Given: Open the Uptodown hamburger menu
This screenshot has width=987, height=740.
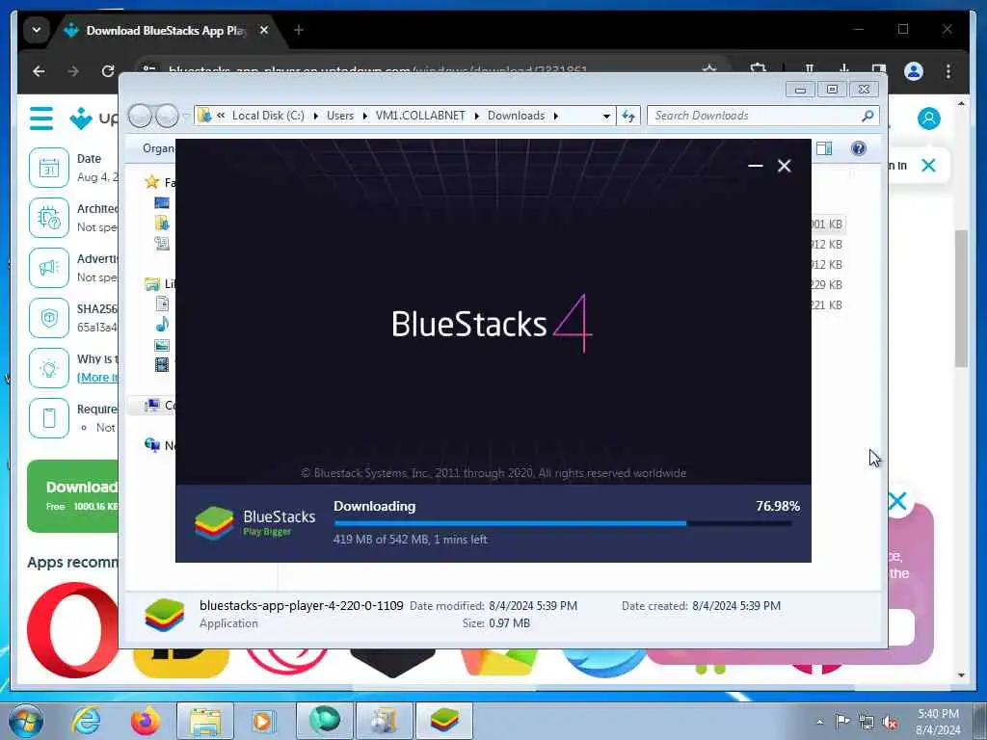Looking at the screenshot, I should coord(41,119).
